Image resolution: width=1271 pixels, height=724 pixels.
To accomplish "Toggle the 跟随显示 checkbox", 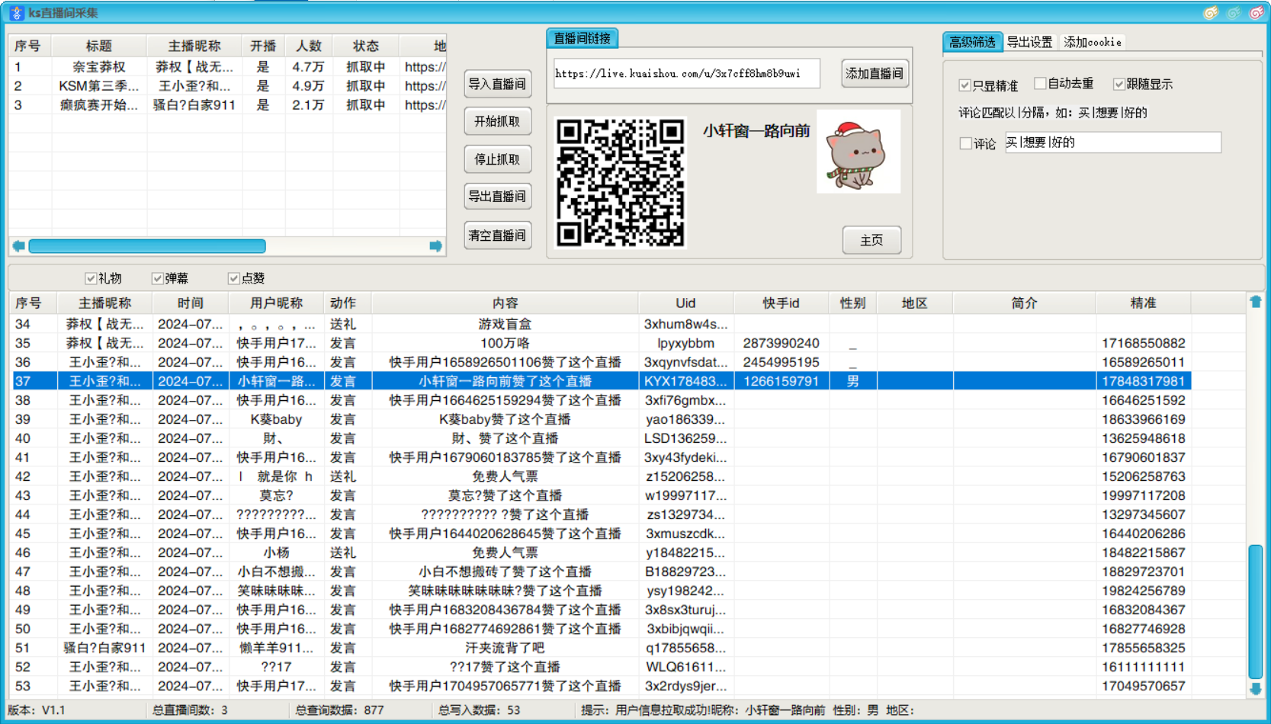I will point(1119,85).
